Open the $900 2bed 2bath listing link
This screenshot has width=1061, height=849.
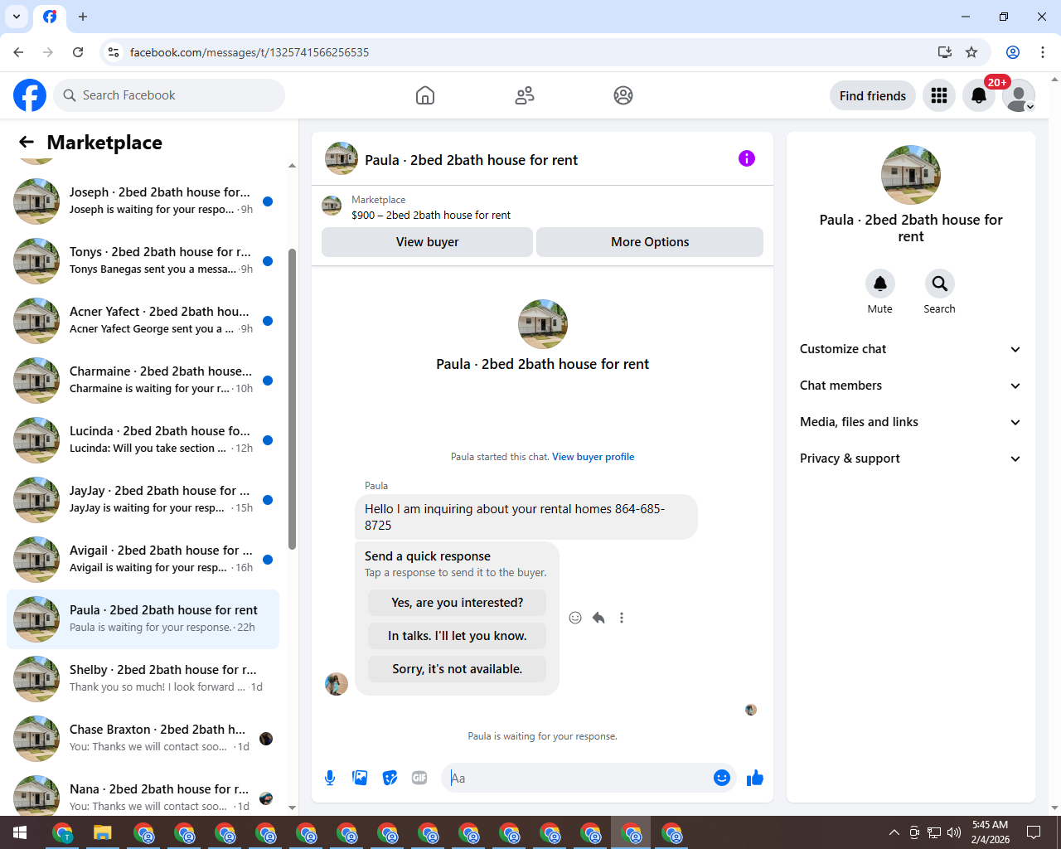click(431, 215)
